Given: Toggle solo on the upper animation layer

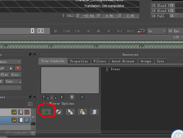Looking at the screenshot, I should click(x=21, y=112).
